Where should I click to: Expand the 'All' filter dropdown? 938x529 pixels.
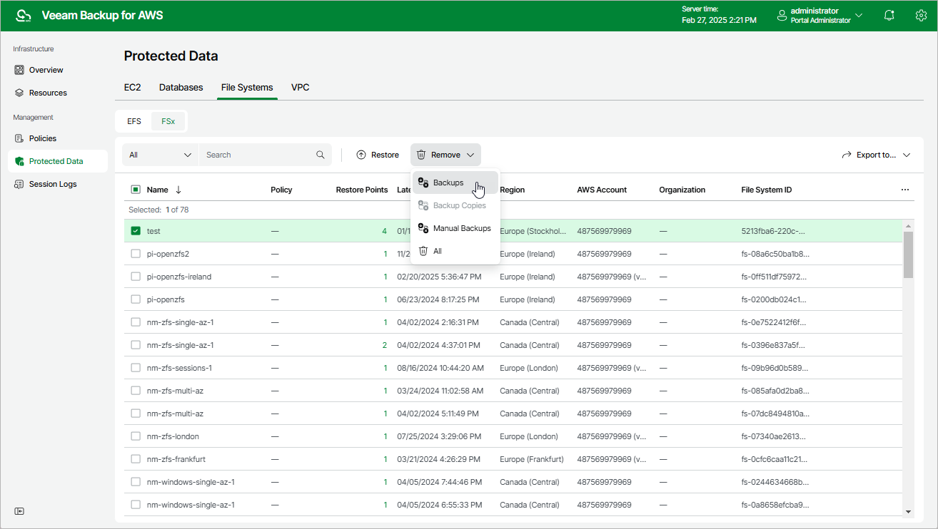point(161,155)
